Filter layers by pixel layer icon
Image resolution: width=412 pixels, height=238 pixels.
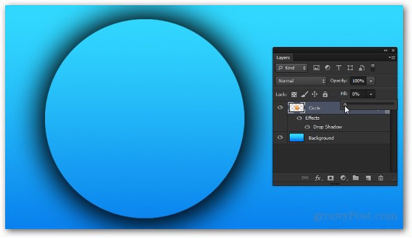pos(316,68)
